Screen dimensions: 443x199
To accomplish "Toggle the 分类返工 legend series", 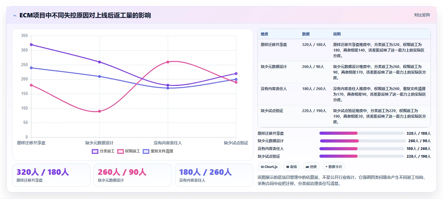I will point(103,151).
